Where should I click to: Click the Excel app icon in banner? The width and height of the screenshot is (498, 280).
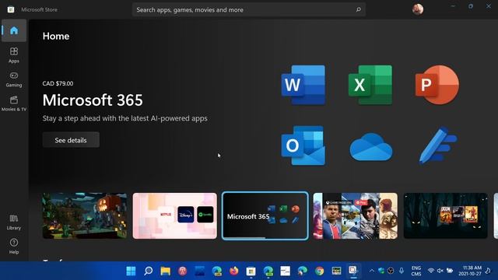pos(370,85)
